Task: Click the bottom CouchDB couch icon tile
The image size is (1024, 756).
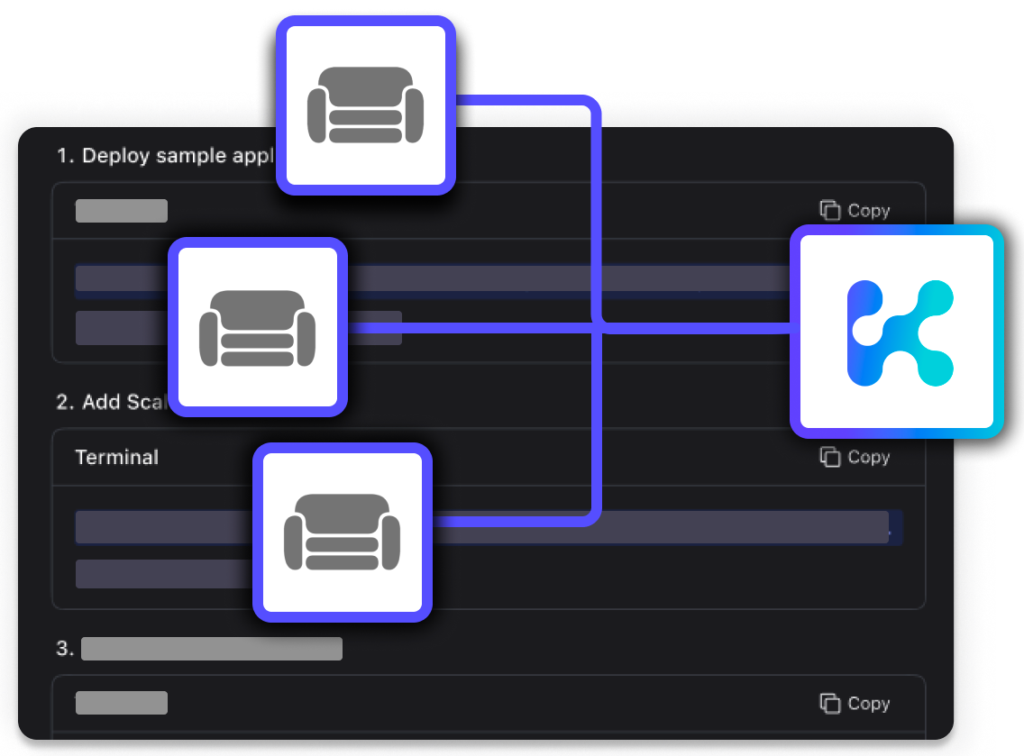Action: click(343, 532)
